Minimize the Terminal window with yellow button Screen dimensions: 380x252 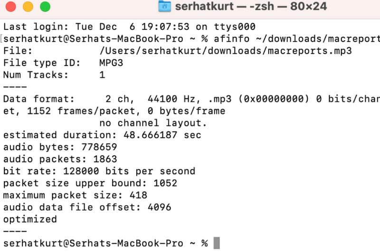pos(28,7)
